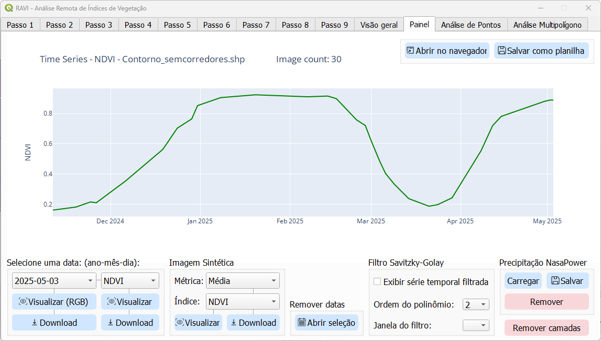601x341 pixels.
Task: Open the Abrir seleção calendar button
Action: click(326, 323)
